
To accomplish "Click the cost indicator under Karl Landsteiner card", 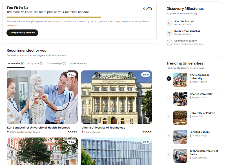I will pos(73,132).
